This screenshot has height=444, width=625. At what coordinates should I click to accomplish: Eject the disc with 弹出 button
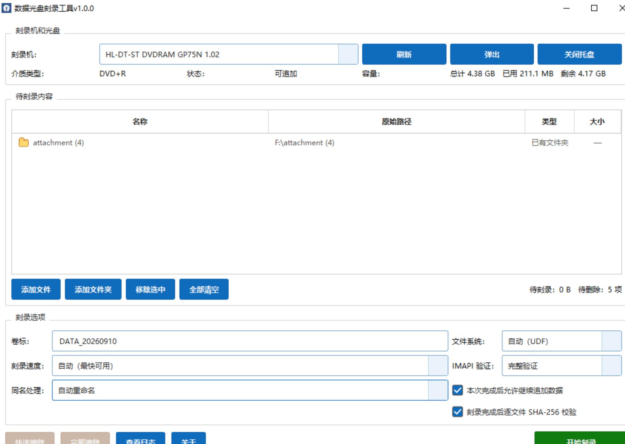[492, 54]
